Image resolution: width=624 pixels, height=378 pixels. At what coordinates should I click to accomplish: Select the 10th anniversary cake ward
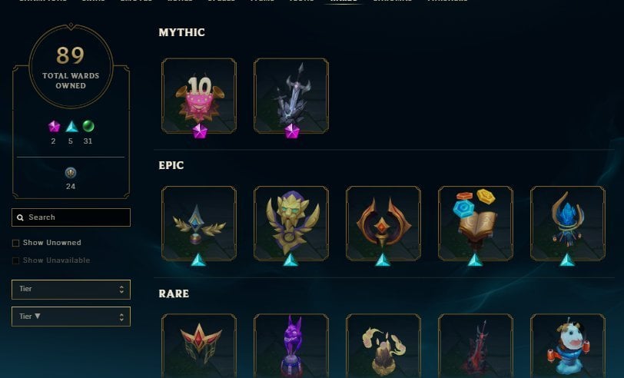pos(199,95)
